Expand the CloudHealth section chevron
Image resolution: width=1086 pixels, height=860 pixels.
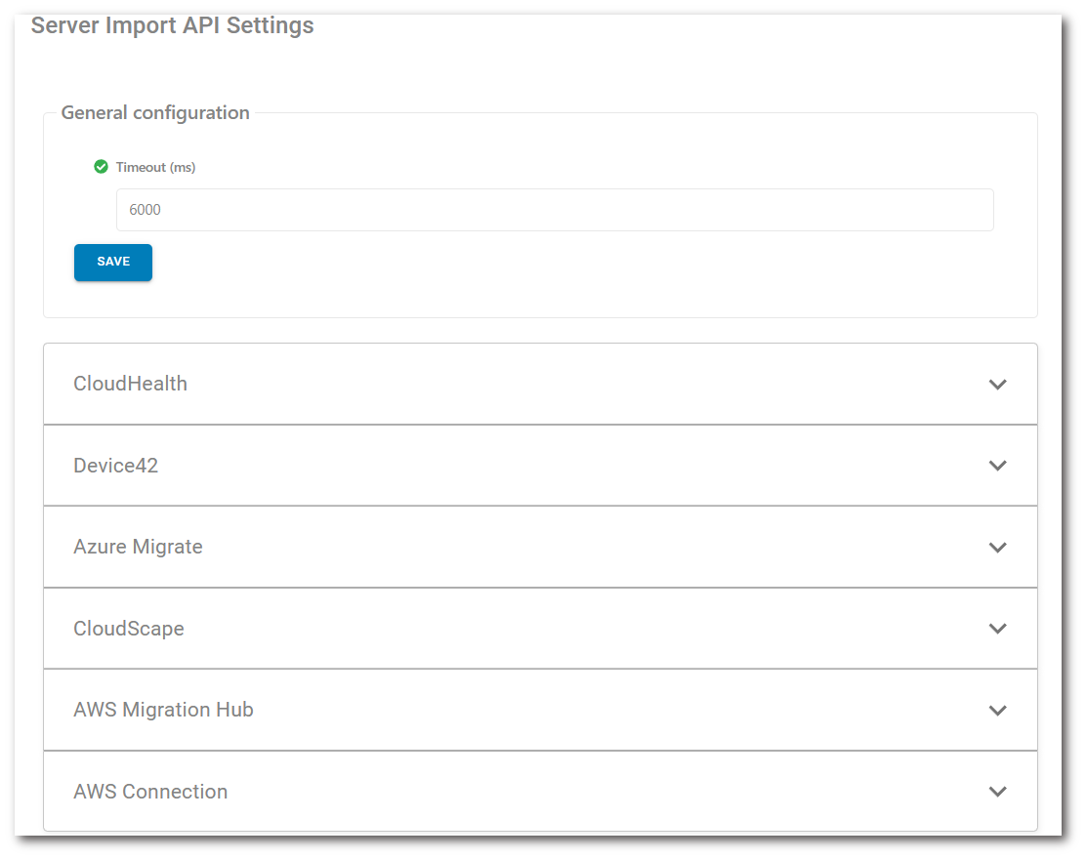point(997,385)
